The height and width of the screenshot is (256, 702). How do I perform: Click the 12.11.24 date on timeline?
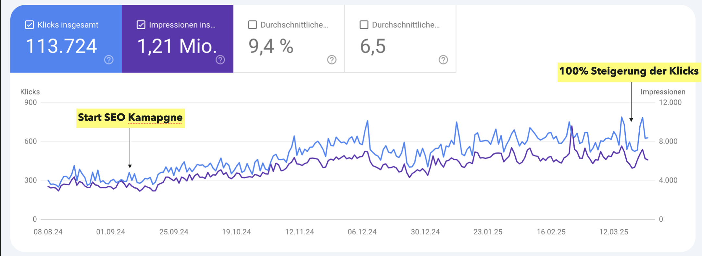click(299, 232)
